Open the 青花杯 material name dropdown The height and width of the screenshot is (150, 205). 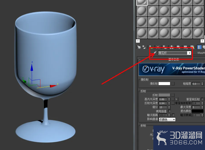click(189, 53)
